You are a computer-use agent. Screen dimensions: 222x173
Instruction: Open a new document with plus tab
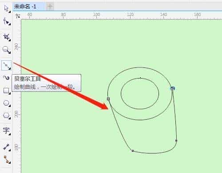50,7
